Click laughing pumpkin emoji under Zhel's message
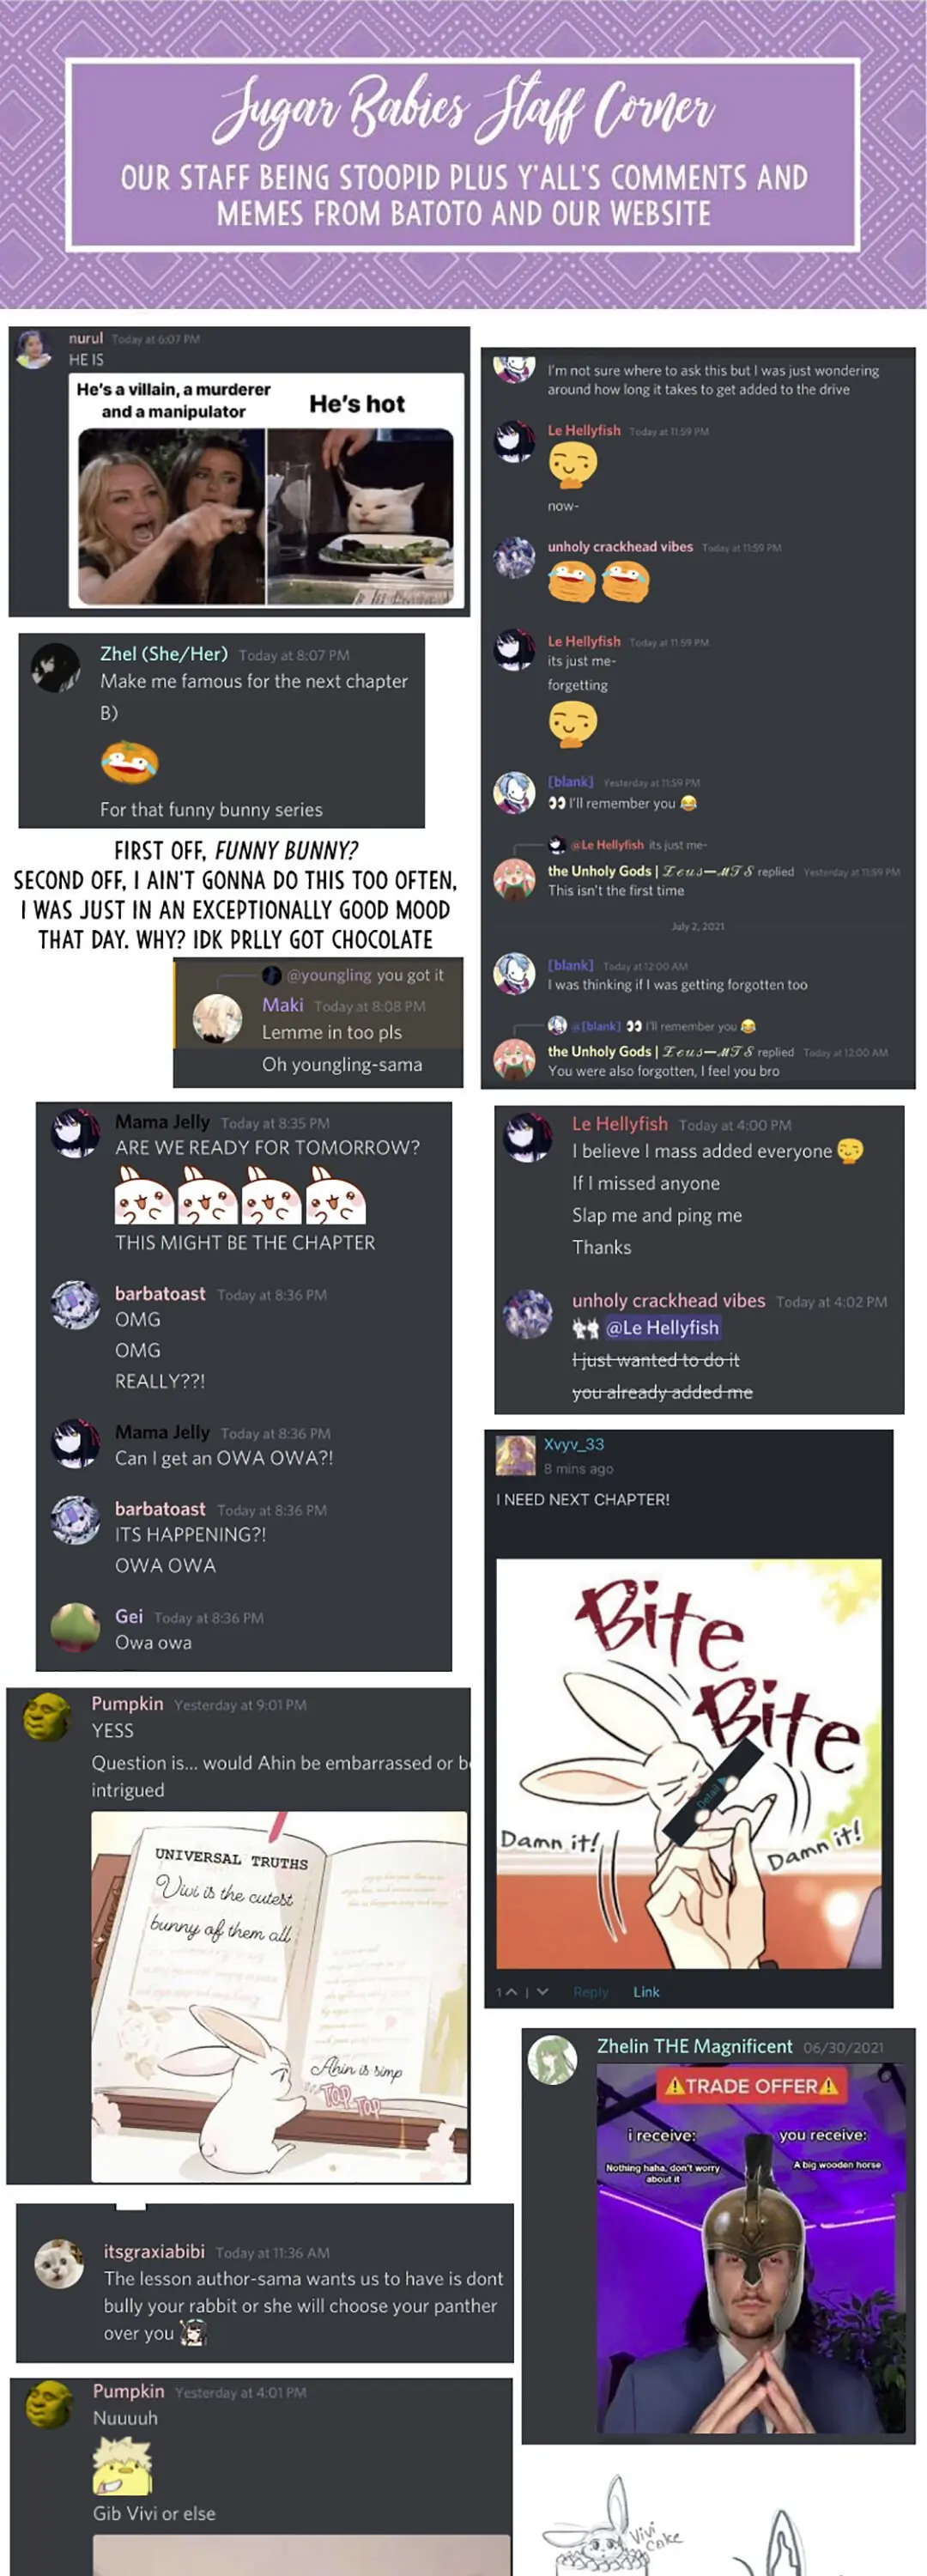Screen dimensions: 927x2576 pos(129,762)
